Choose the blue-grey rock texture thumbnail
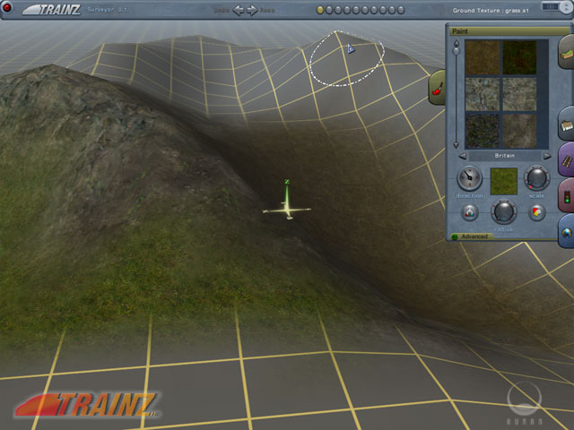This screenshot has width=574, height=430. (x=483, y=94)
